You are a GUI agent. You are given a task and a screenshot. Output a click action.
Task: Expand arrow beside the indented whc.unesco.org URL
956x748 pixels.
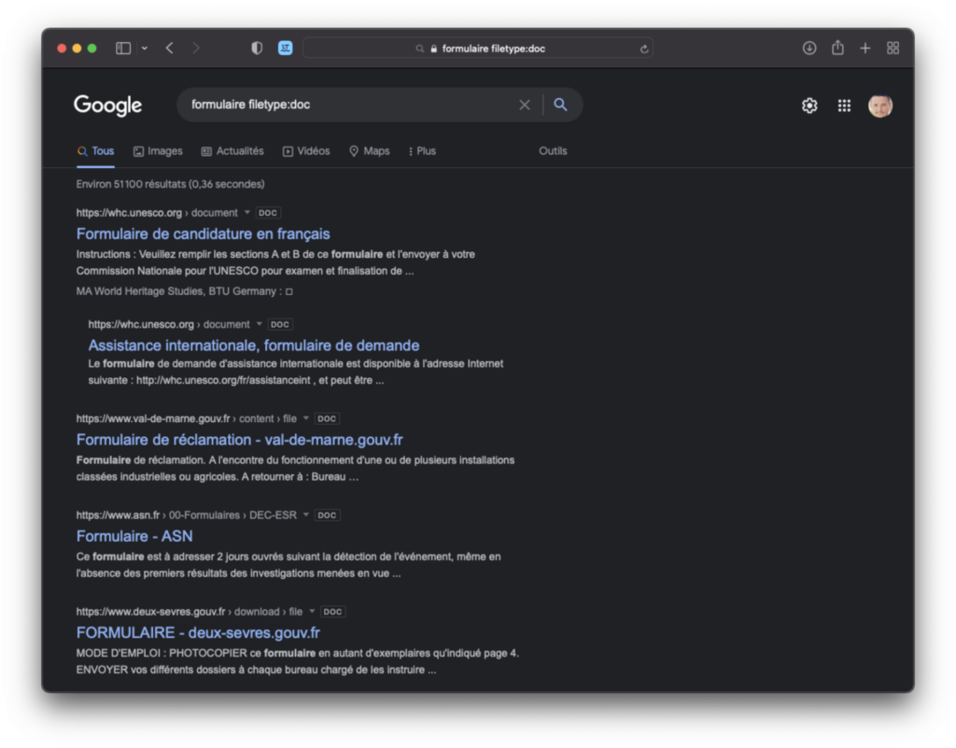[260, 324]
